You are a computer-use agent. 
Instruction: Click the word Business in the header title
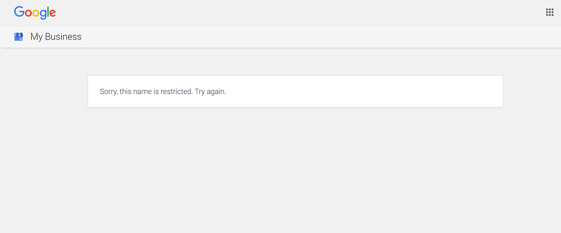(63, 37)
